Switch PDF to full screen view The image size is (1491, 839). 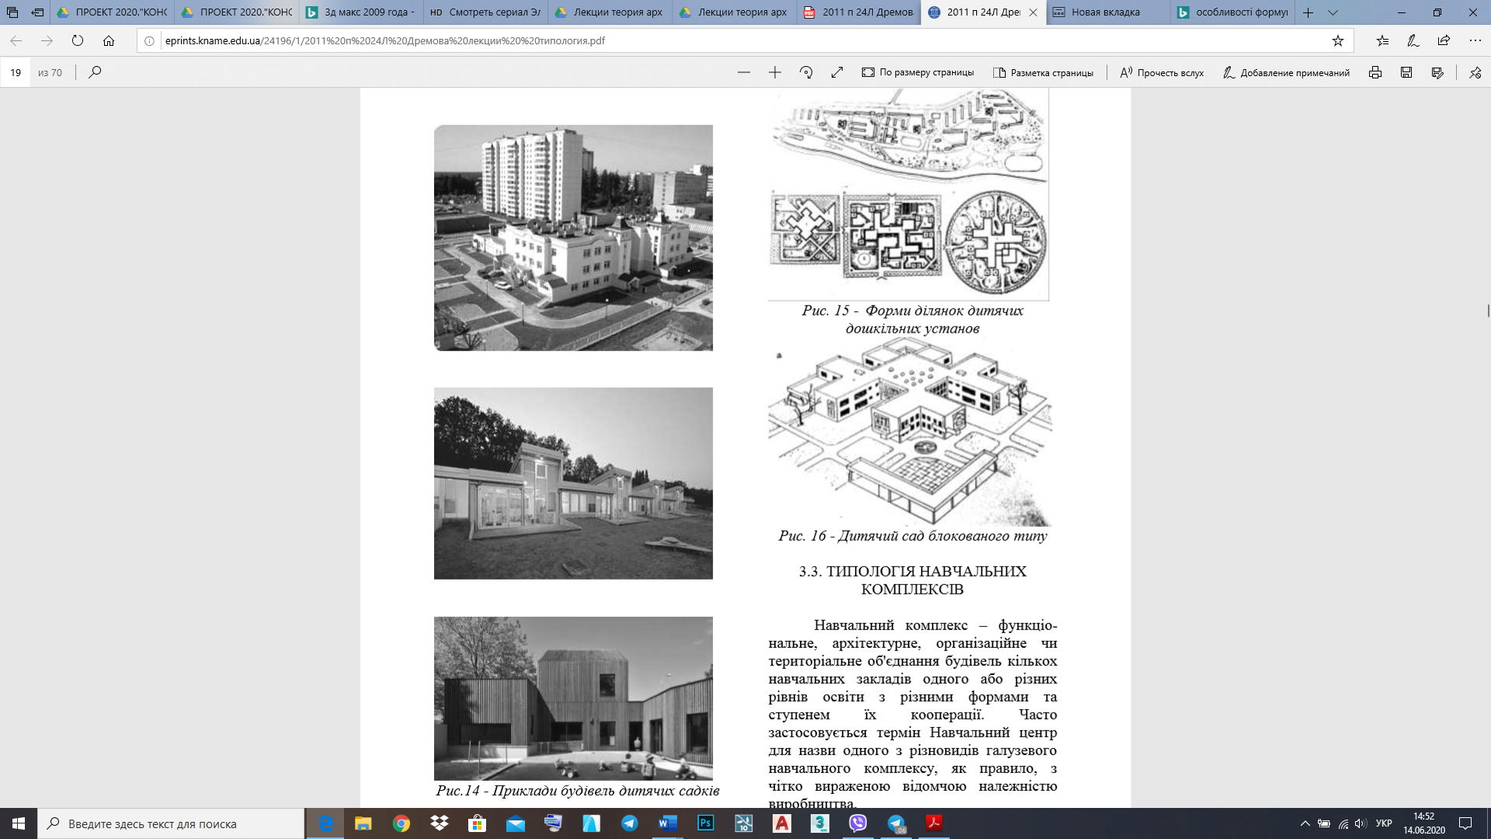tap(837, 72)
